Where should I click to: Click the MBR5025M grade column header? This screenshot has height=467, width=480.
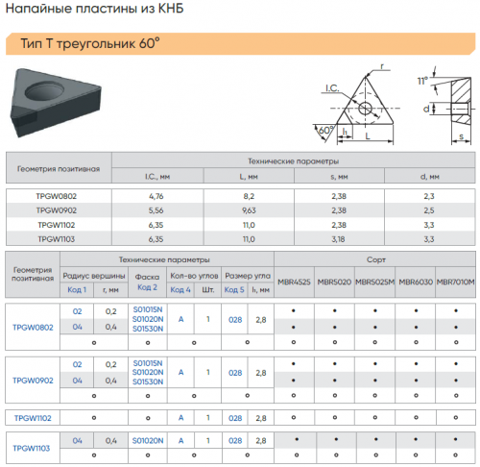375,283
